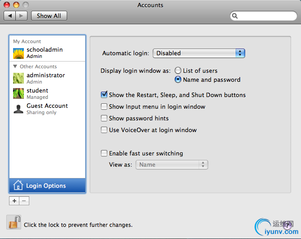Viewport: 301px width, 239px height.
Task: Click the back navigation arrow
Action: [x=10, y=16]
